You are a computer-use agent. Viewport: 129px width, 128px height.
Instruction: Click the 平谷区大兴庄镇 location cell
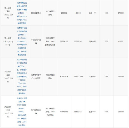(x=36, y=42)
